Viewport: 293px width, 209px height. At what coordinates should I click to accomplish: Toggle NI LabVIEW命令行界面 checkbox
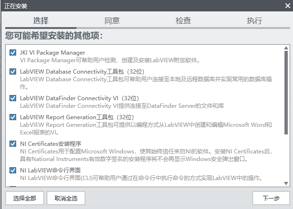tap(13, 170)
